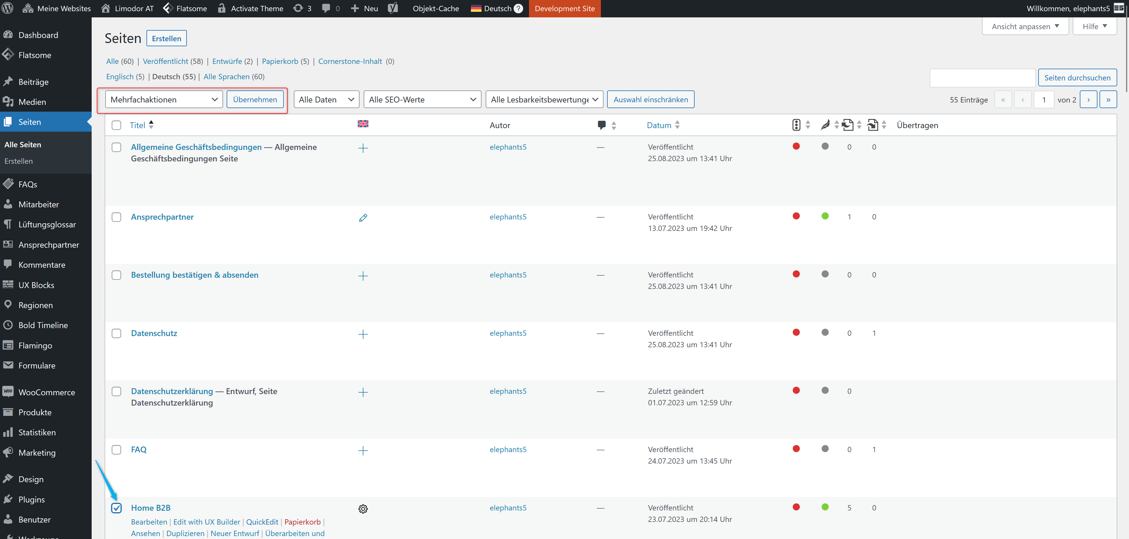The width and height of the screenshot is (1129, 539).
Task: Click the English flag column header
Action: tap(363, 124)
